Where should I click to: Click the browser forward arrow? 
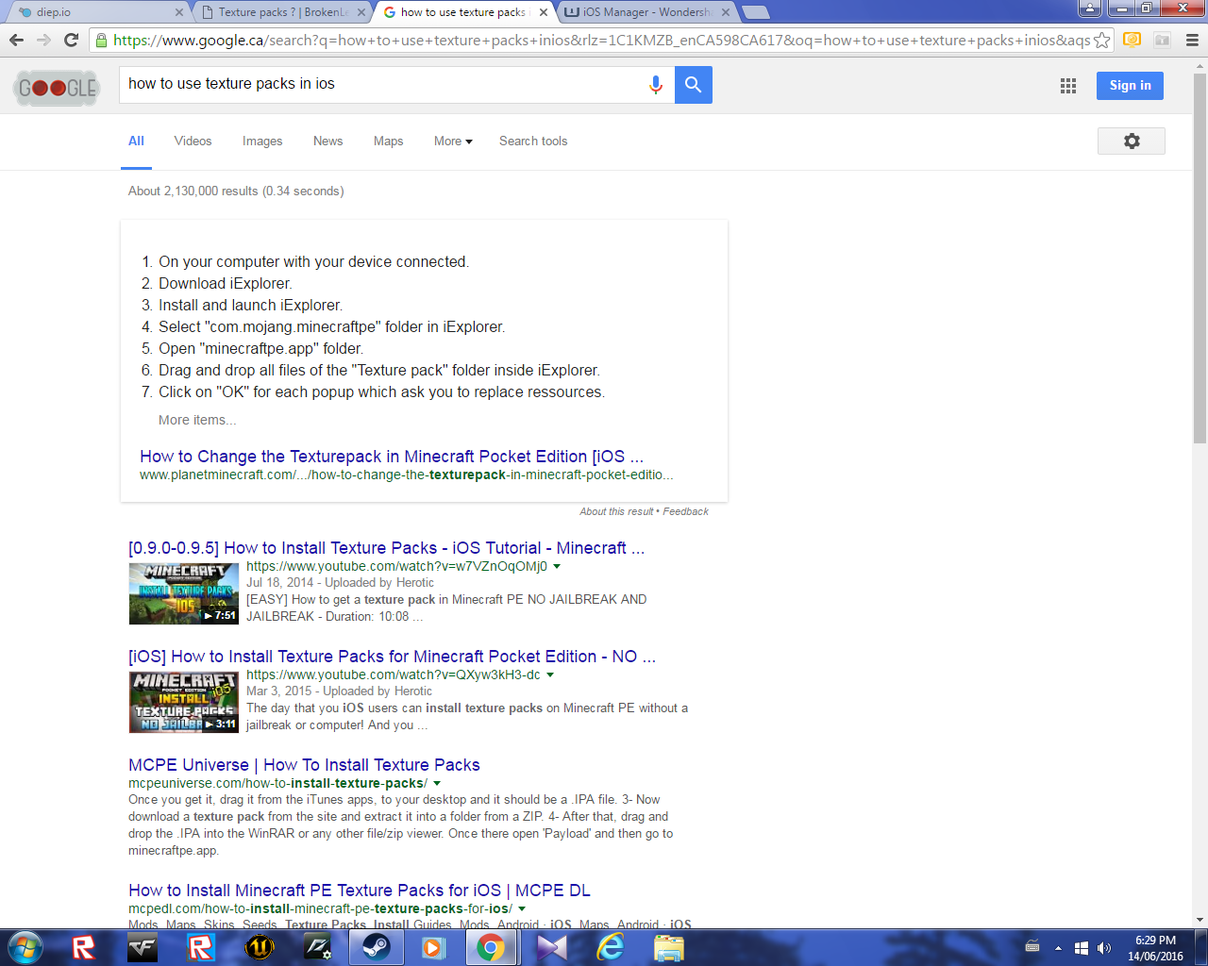tap(43, 40)
